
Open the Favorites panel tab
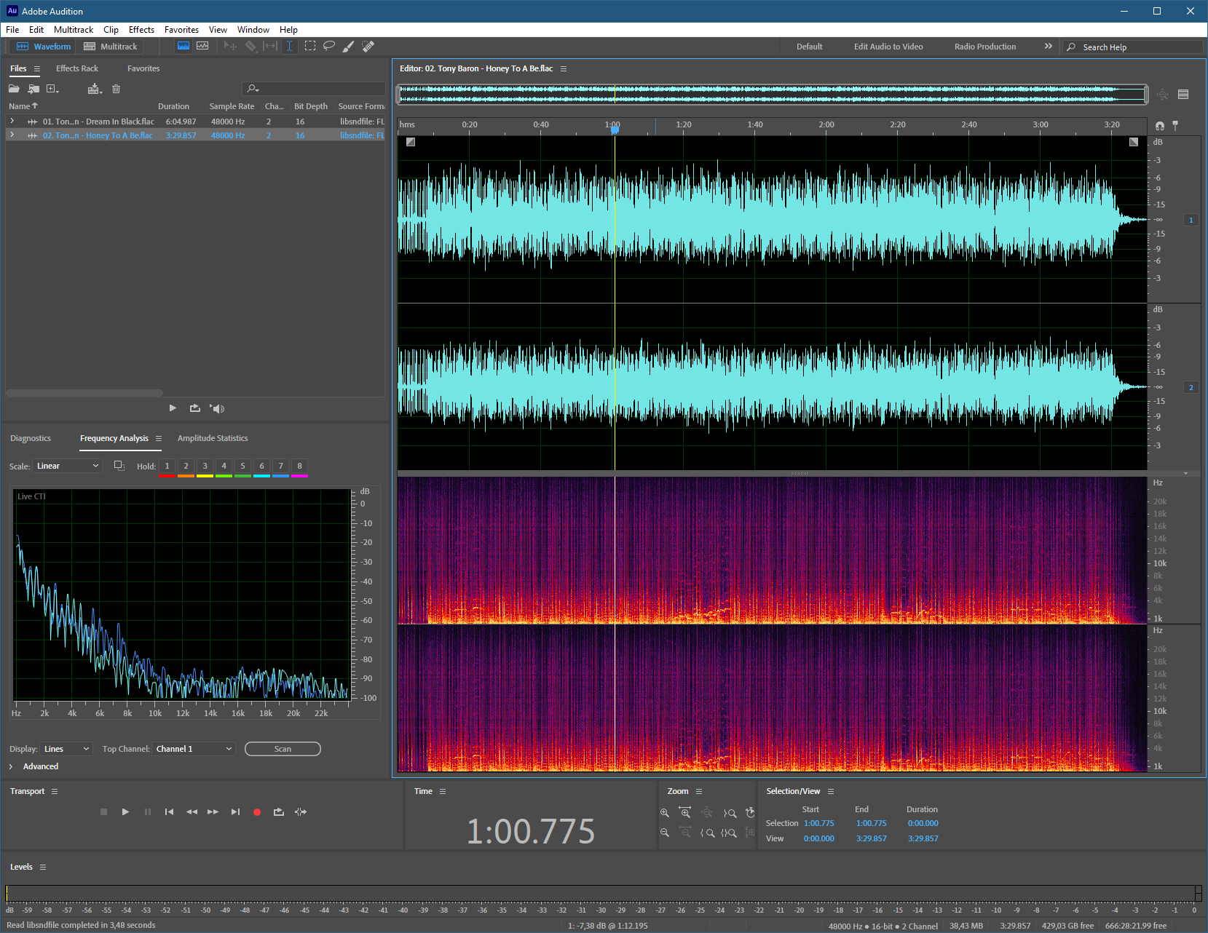point(143,68)
